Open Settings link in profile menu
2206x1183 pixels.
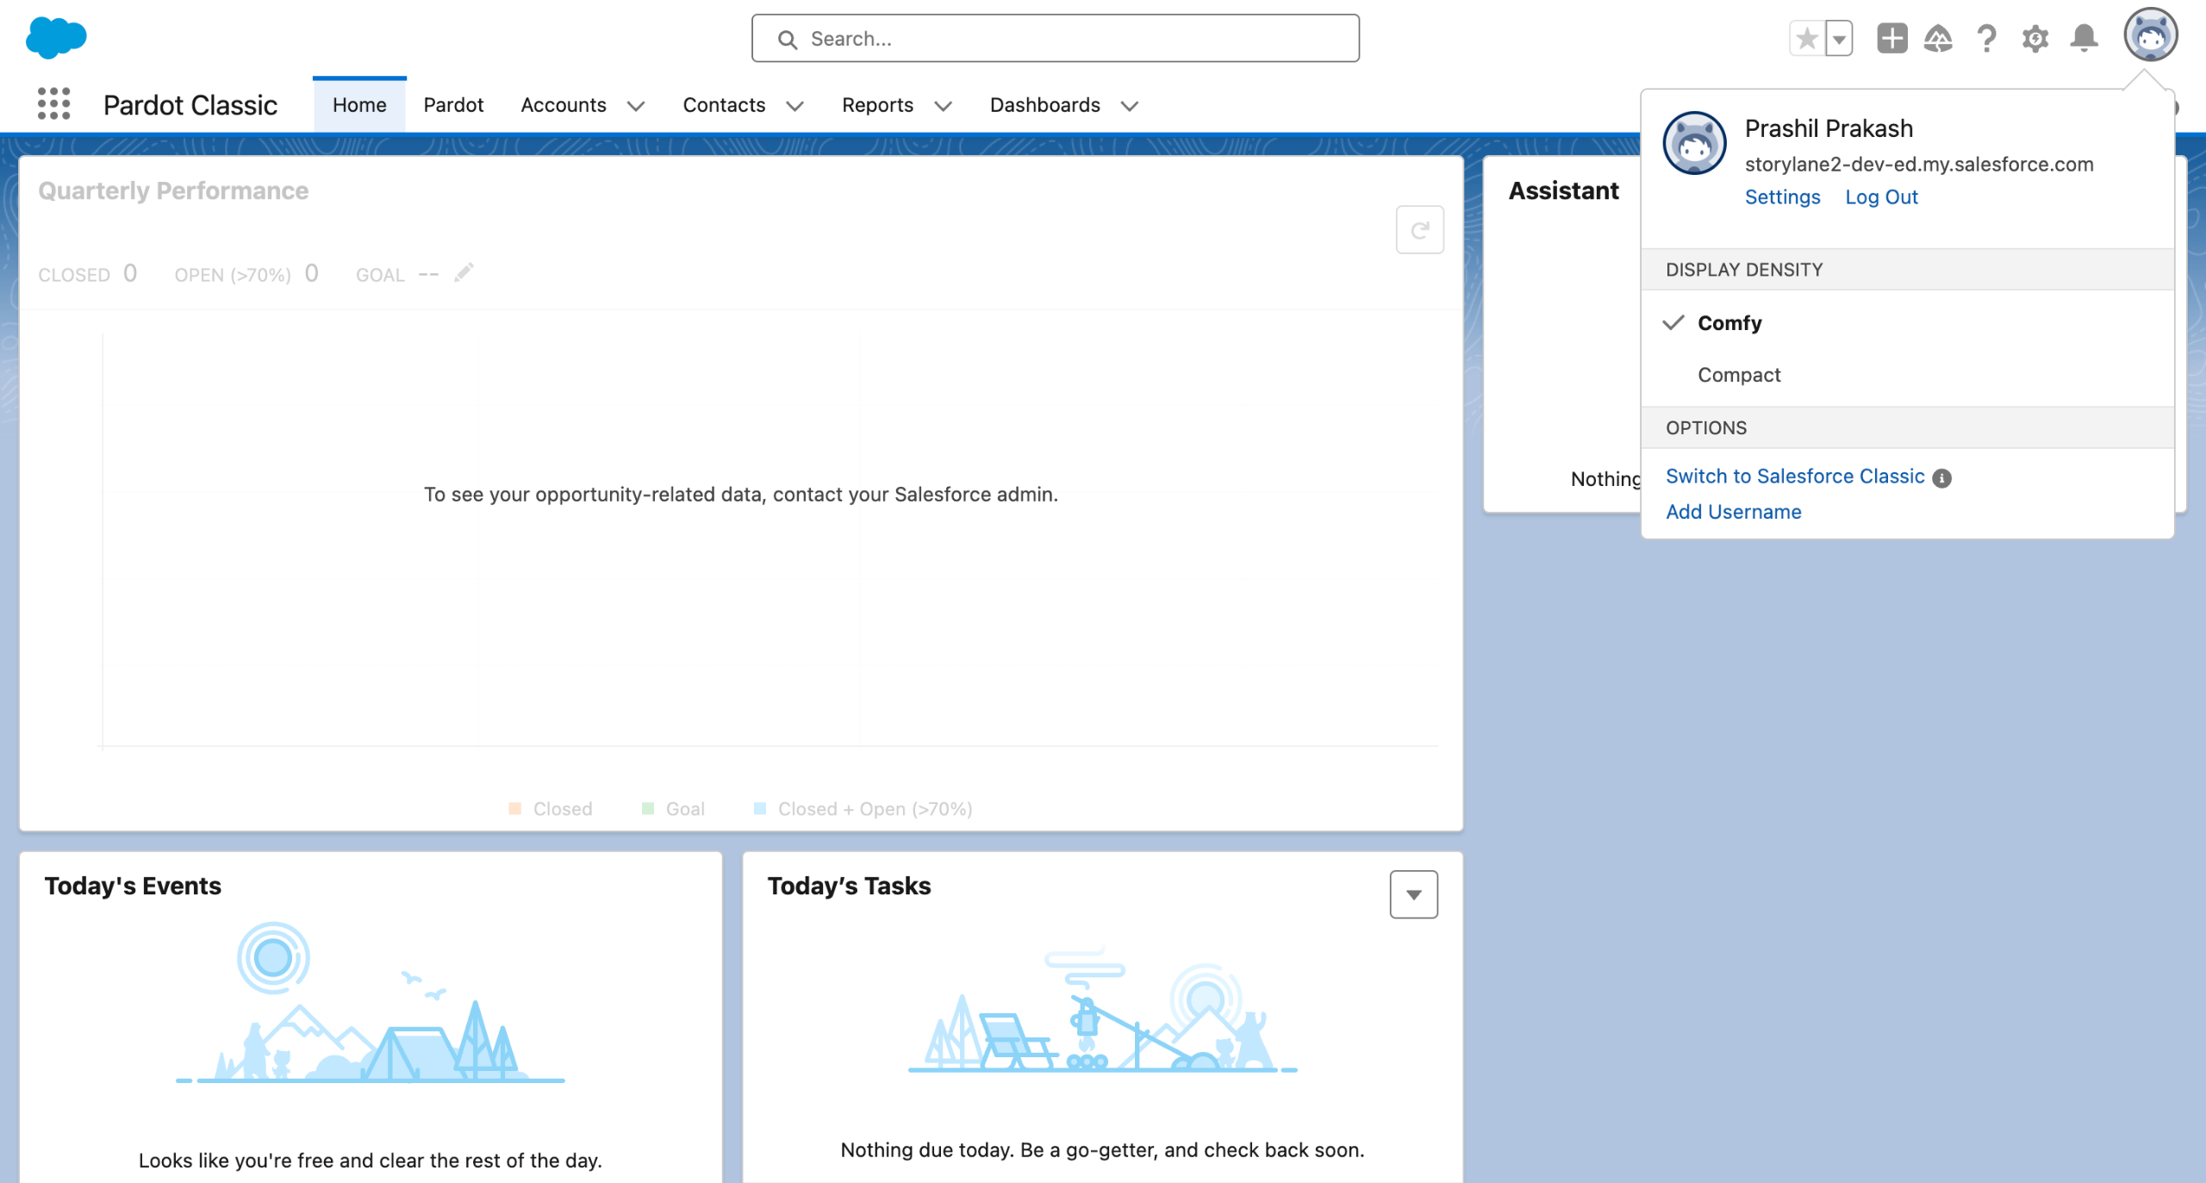coord(1782,197)
